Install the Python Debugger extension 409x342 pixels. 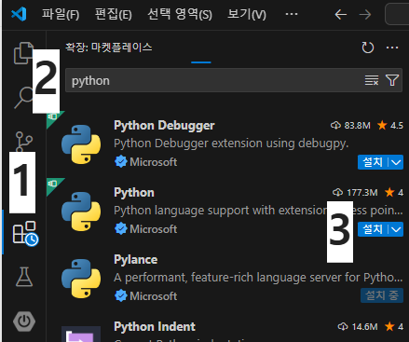tap(373, 162)
